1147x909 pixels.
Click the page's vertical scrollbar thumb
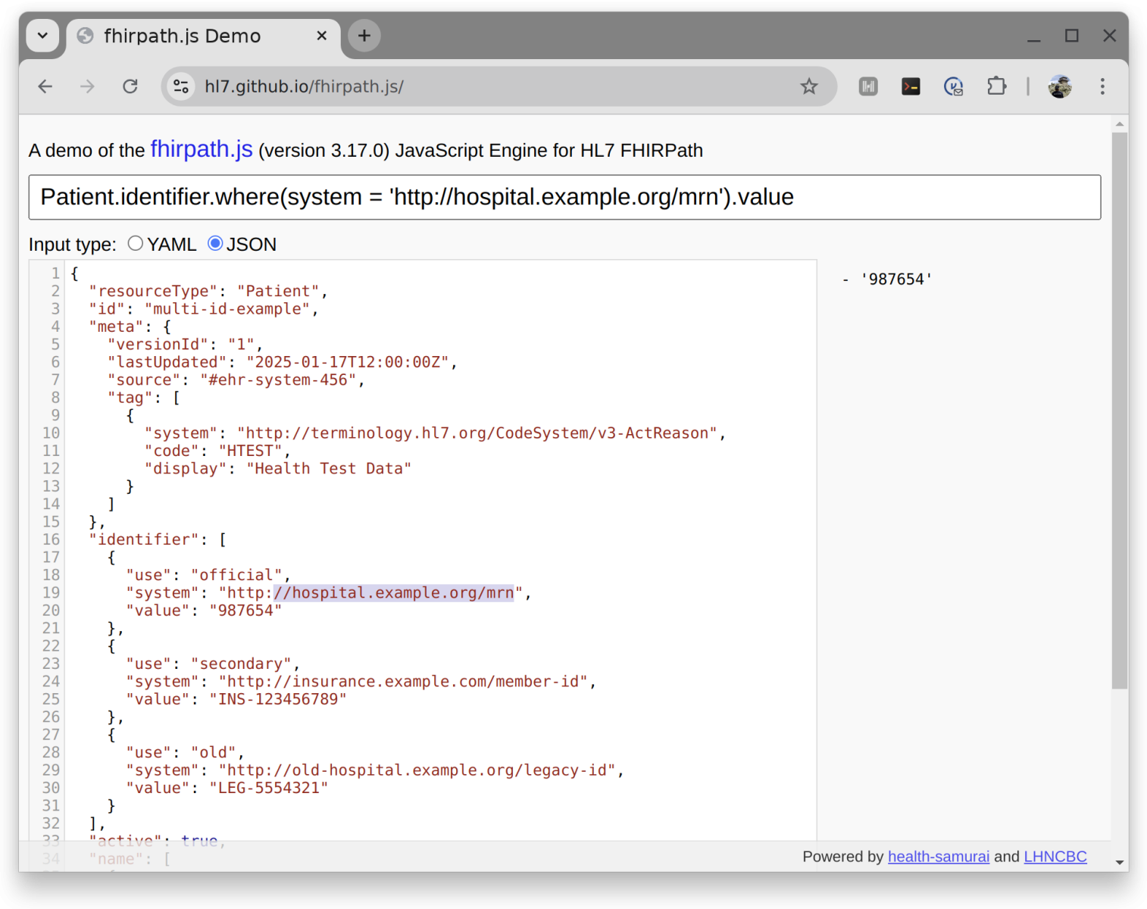pos(1119,409)
